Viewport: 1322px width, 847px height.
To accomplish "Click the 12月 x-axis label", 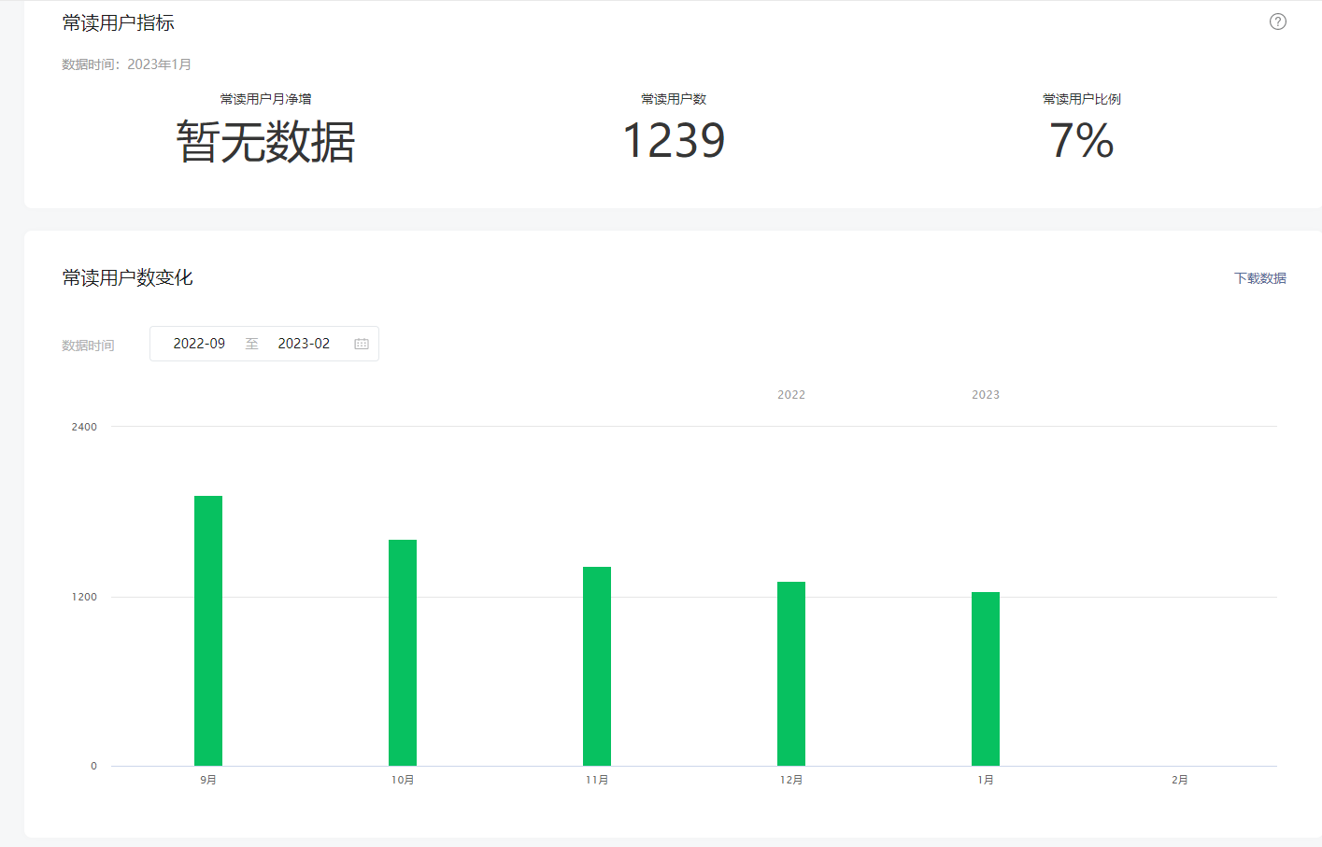I will pyautogui.click(x=791, y=780).
